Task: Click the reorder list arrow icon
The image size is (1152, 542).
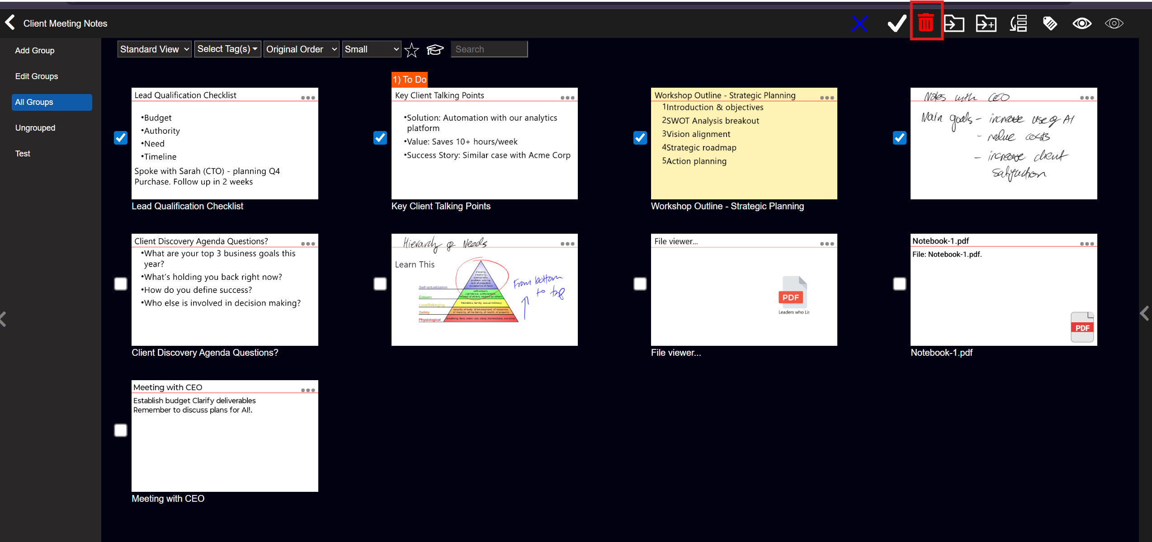Action: [x=1019, y=24]
